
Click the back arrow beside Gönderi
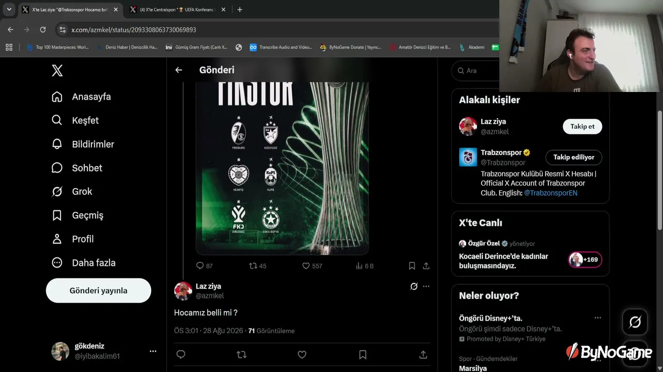point(179,70)
